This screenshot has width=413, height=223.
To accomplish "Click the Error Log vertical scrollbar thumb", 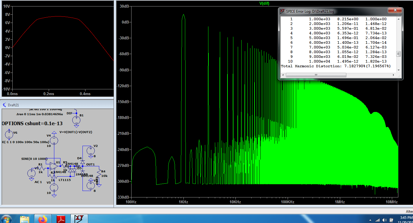I will pos(398,54).
